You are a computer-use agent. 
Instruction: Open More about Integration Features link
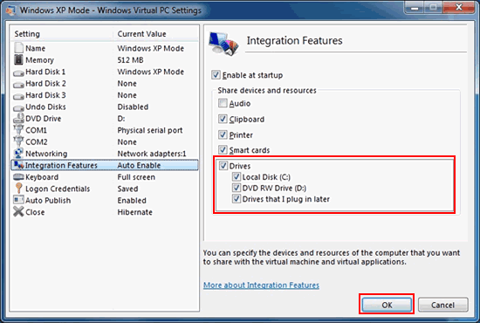(261, 285)
